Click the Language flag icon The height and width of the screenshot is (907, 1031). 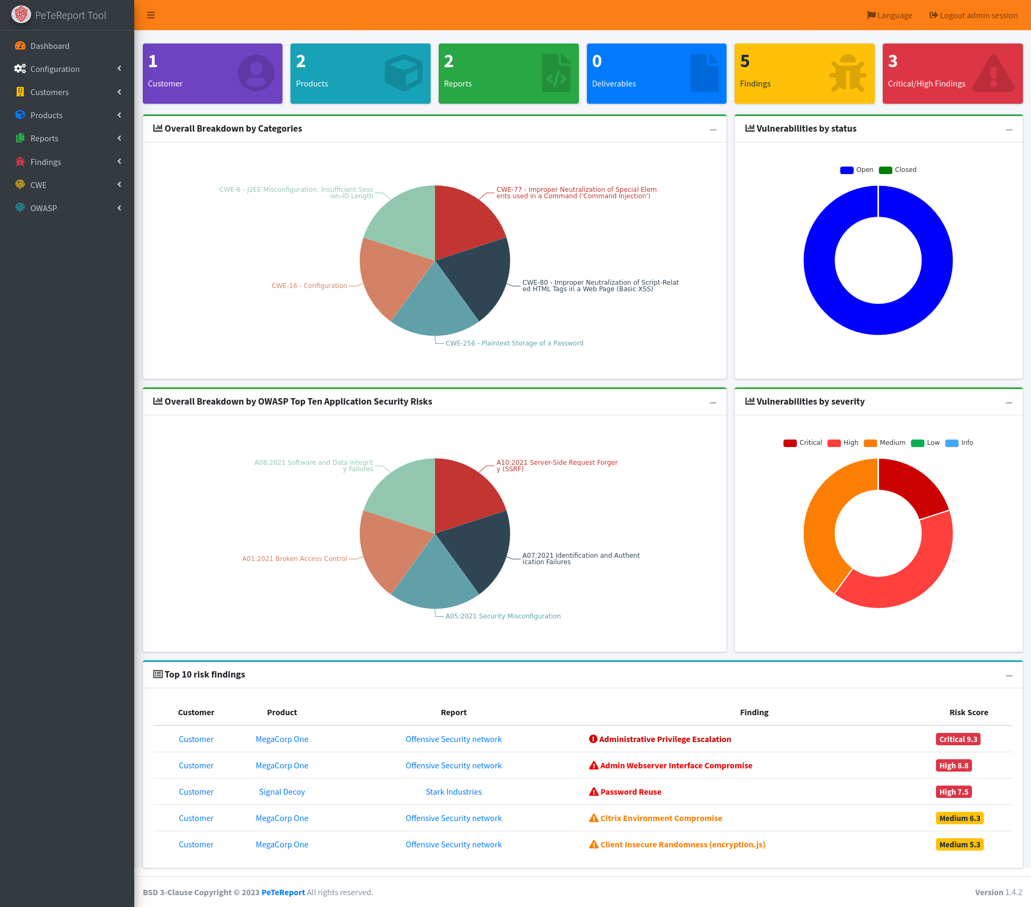click(x=871, y=15)
